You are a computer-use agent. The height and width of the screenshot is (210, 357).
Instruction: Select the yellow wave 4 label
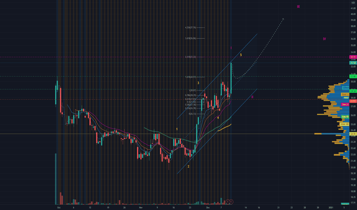point(218,118)
